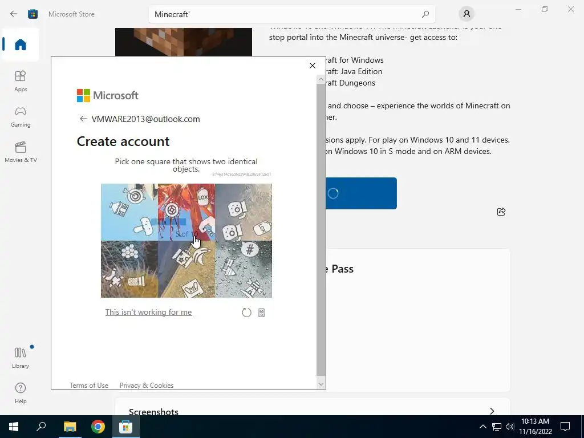The width and height of the screenshot is (584, 438).
Task: Open the Privacy & Cookies link
Action: click(147, 385)
